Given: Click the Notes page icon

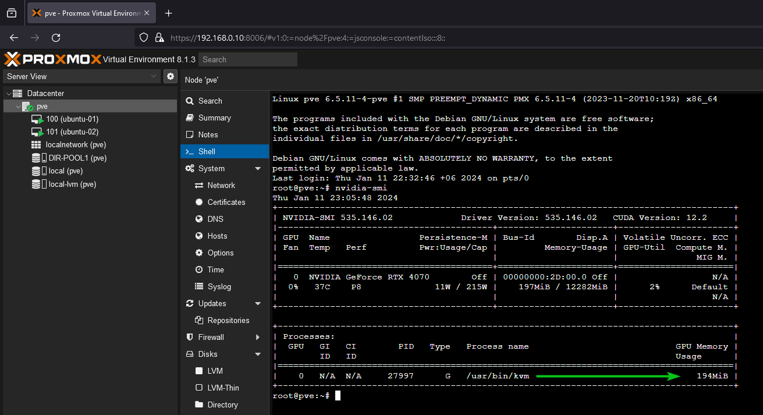Looking at the screenshot, I should 190,134.
